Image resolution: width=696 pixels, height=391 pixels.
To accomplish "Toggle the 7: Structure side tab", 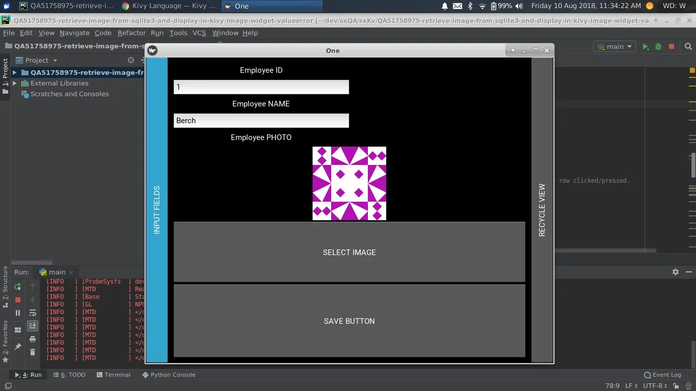I will (x=5, y=287).
